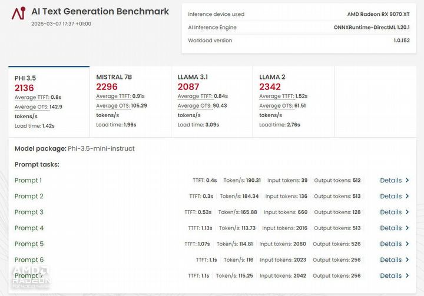The width and height of the screenshot is (424, 296).
Task: Click the PHI 3.5 score 2136
Action: point(24,88)
